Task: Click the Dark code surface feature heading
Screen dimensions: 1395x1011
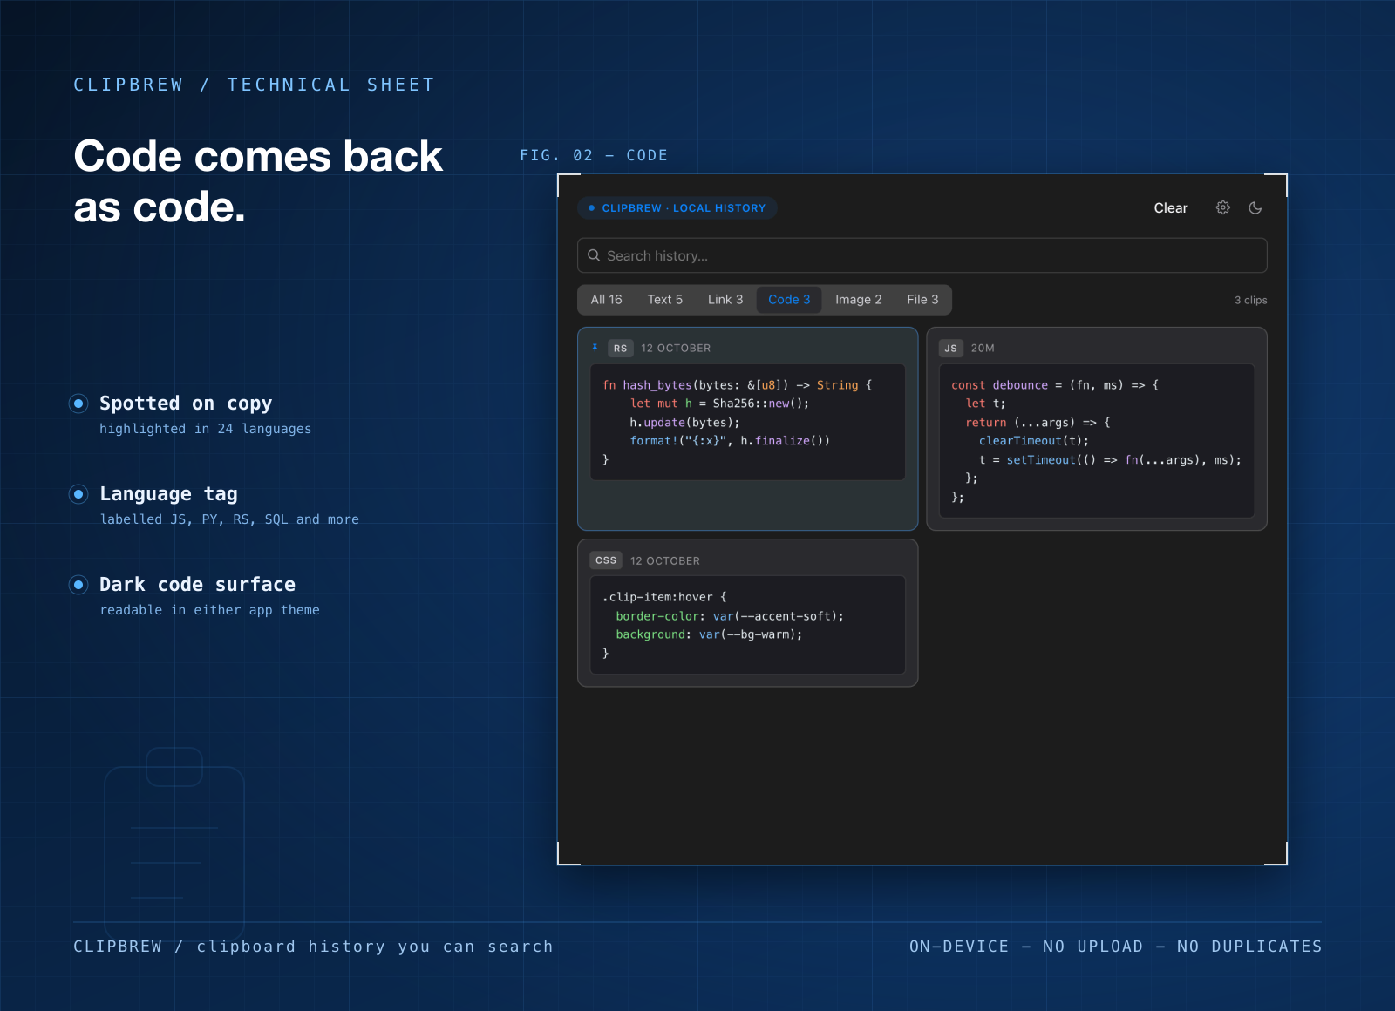Action: pyautogui.click(x=197, y=585)
